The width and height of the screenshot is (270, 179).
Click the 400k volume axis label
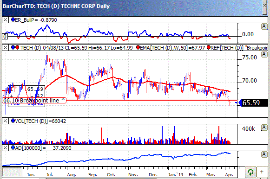point(248,128)
